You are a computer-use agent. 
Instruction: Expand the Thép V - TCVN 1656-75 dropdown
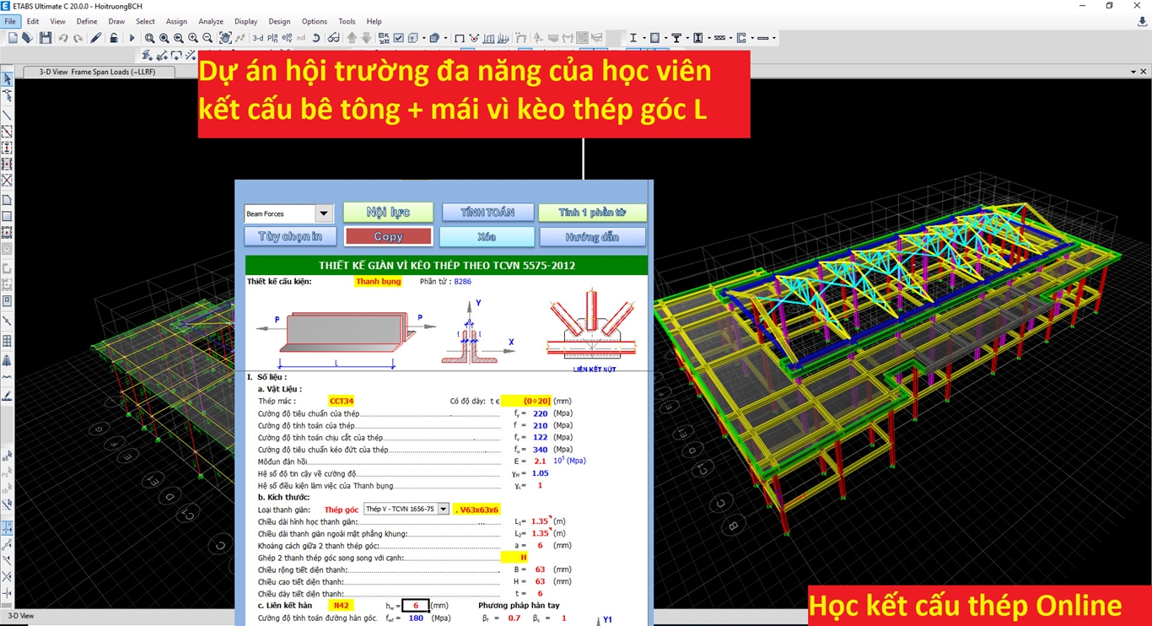click(x=444, y=509)
